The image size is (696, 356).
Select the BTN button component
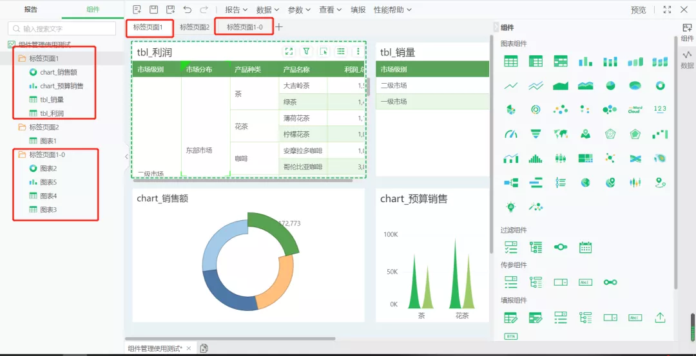511,337
